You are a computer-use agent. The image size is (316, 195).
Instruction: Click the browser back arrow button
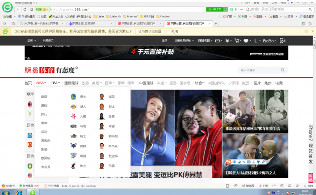(18, 9)
